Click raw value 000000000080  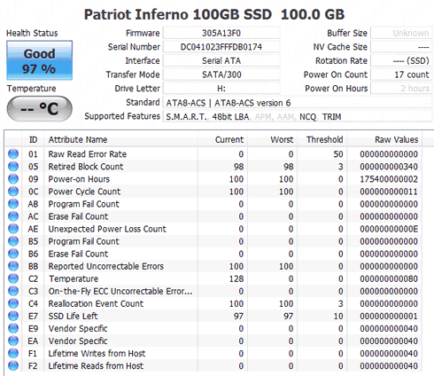coord(389,278)
